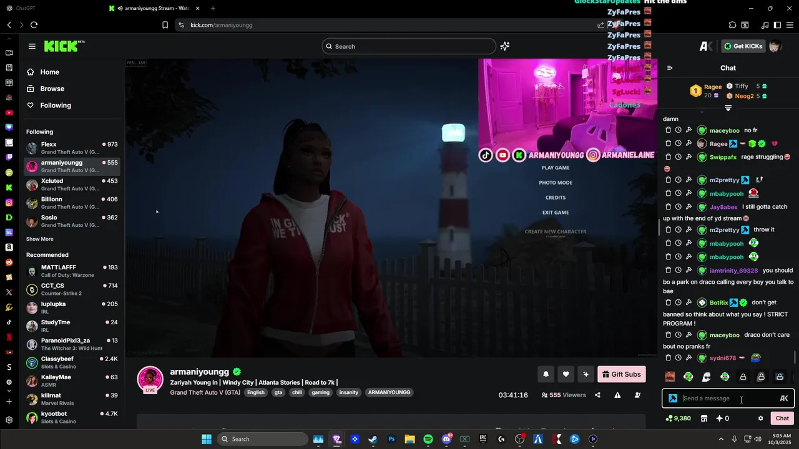Insert the white sunglasses ghost emote
This screenshot has height=449, width=799.
click(707, 377)
